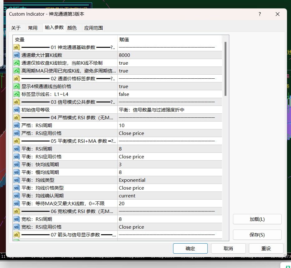291x268 pixels.
Task: Open the 应用范围 tab
Action: pyautogui.click(x=93, y=28)
